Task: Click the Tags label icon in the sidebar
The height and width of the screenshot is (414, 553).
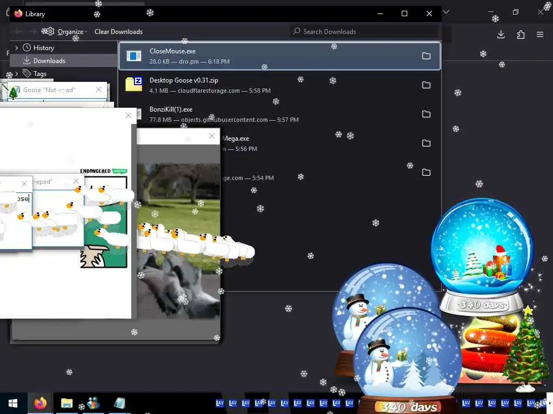Action: [x=27, y=73]
